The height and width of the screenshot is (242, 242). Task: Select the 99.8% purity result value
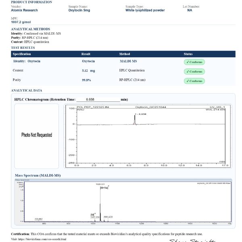click(x=86, y=80)
